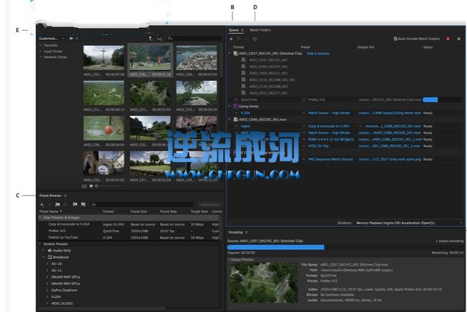Screen dimensions: 467x312
Task: Go forward in Media Browser history
Action: 77,39
